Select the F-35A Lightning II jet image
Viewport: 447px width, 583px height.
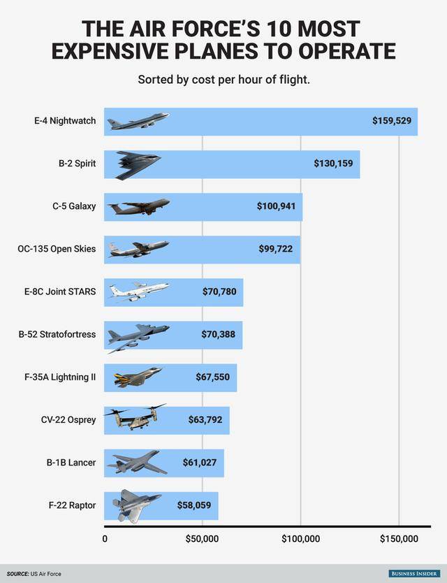138,377
